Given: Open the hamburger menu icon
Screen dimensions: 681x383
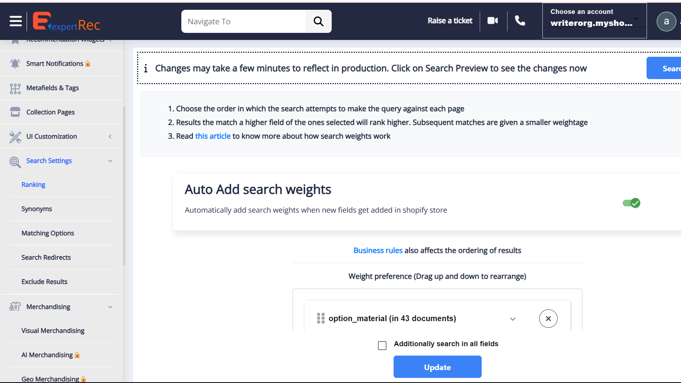Looking at the screenshot, I should point(16,21).
